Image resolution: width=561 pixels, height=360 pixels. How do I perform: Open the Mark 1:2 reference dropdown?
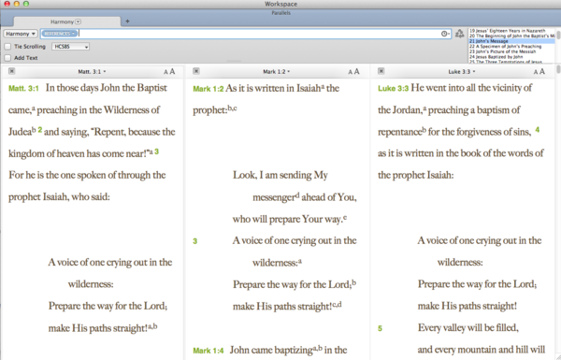tap(277, 72)
